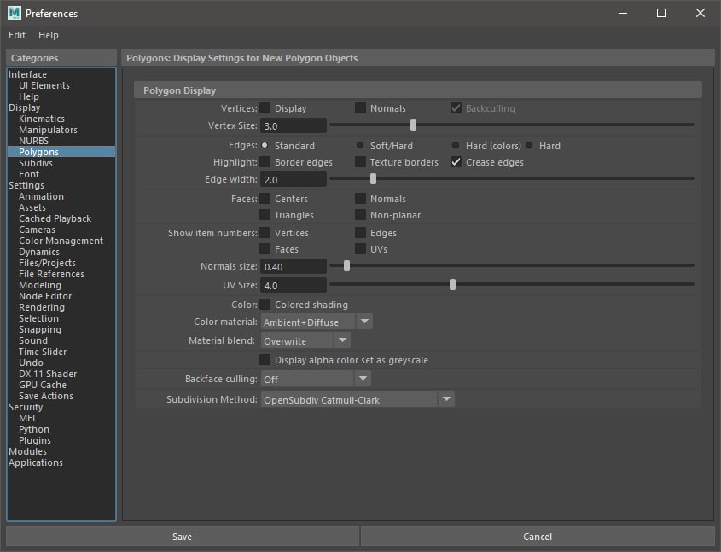Select Save Actions category
Image resolution: width=721 pixels, height=552 pixels.
click(x=46, y=396)
